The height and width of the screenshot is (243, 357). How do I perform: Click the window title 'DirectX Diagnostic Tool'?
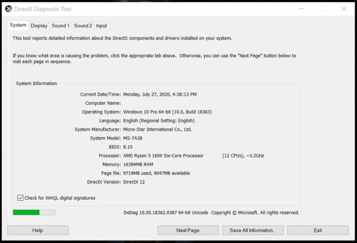(43, 9)
